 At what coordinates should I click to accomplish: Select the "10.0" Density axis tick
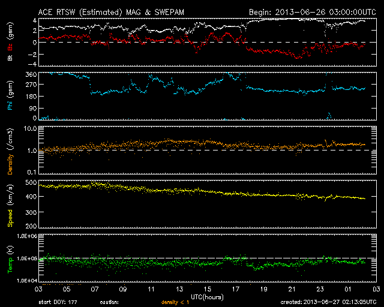[x=30, y=129]
